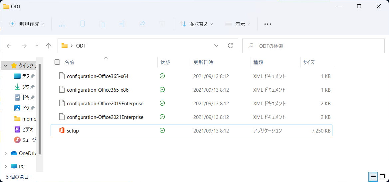Click the 5 個の項目 status text
This screenshot has width=389, height=182.
coord(17,177)
